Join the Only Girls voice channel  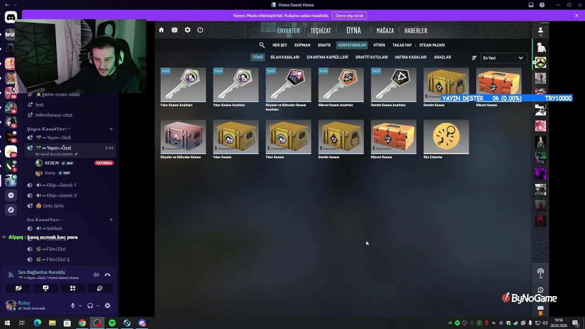(53, 206)
